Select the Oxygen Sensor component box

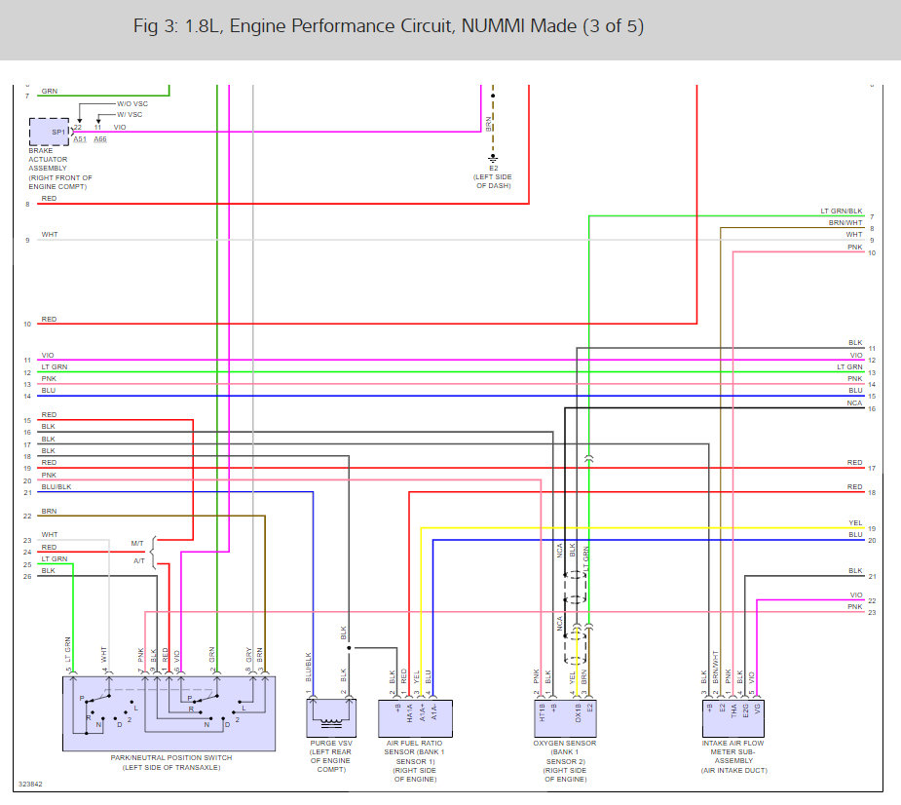coord(565,719)
